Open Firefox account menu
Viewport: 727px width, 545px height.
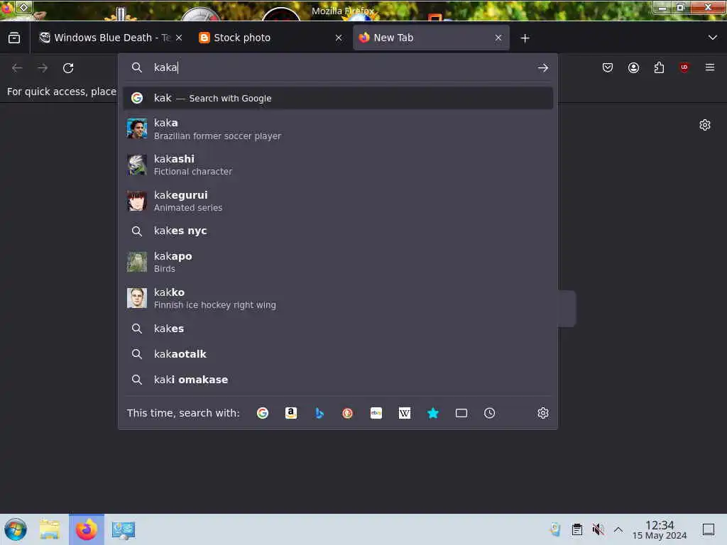click(633, 68)
